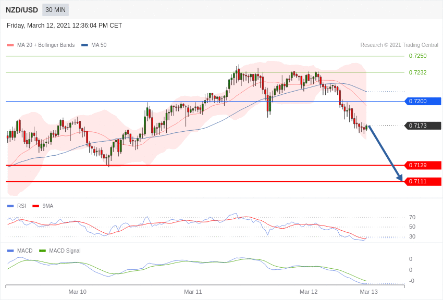This screenshot has height=300, width=443.
Task: Click the red 0.7129 support price tag
Action: click(x=423, y=165)
